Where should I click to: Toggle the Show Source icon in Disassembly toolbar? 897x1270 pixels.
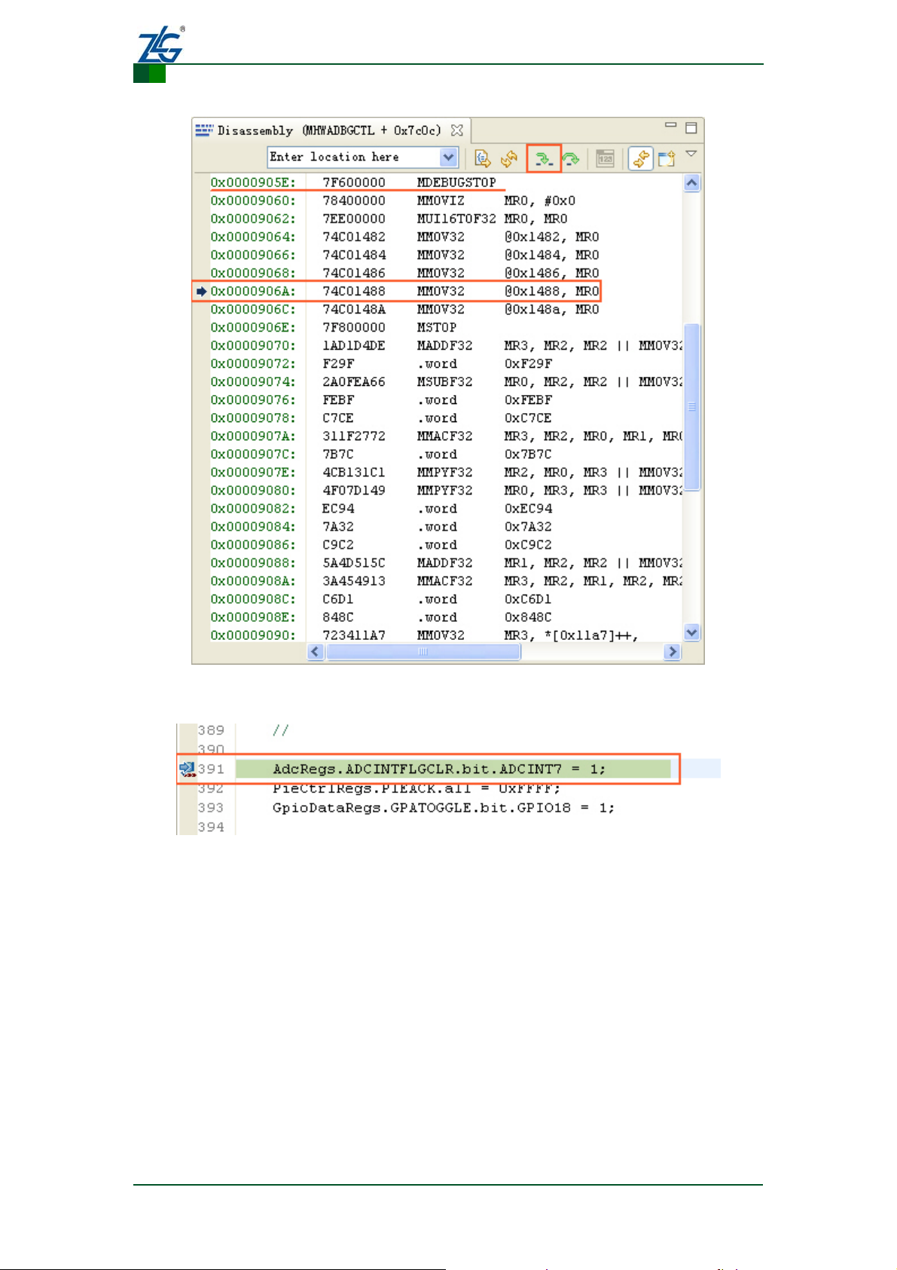pos(606,158)
